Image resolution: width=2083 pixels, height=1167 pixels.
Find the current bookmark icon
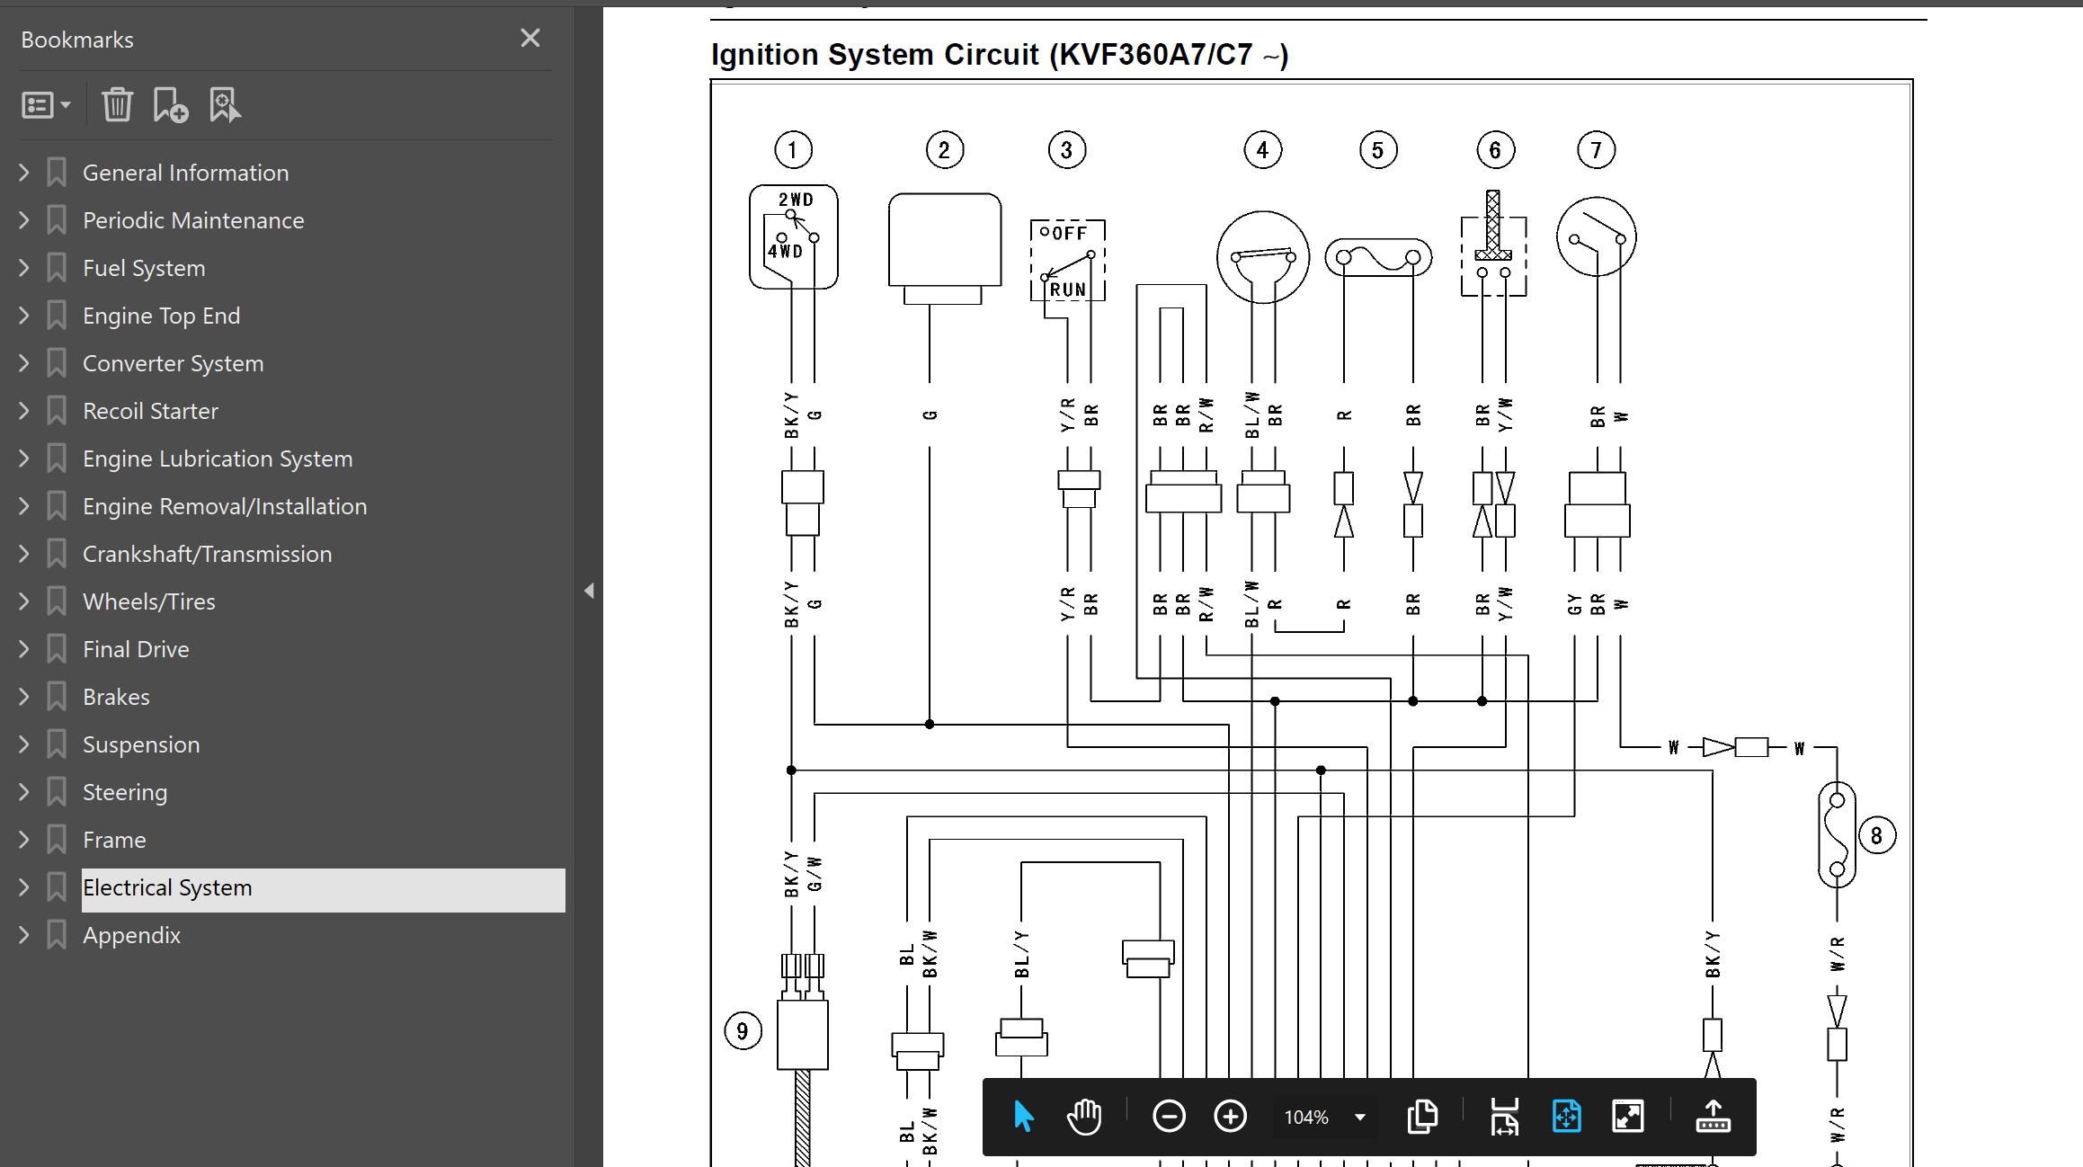(224, 105)
